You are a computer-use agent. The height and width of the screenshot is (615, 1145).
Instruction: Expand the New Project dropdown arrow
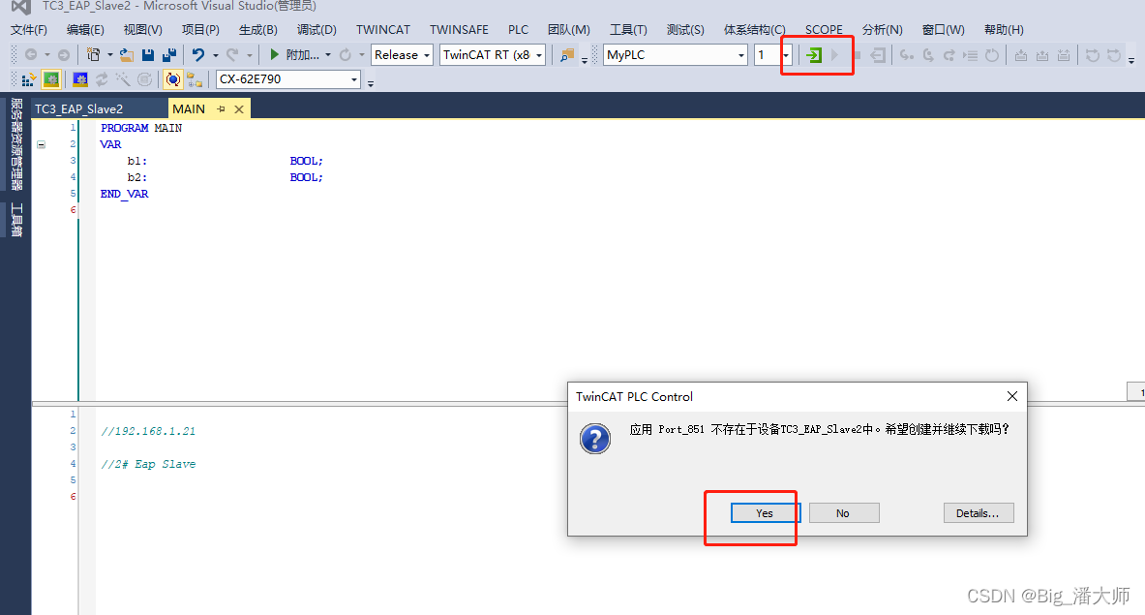pyautogui.click(x=109, y=55)
